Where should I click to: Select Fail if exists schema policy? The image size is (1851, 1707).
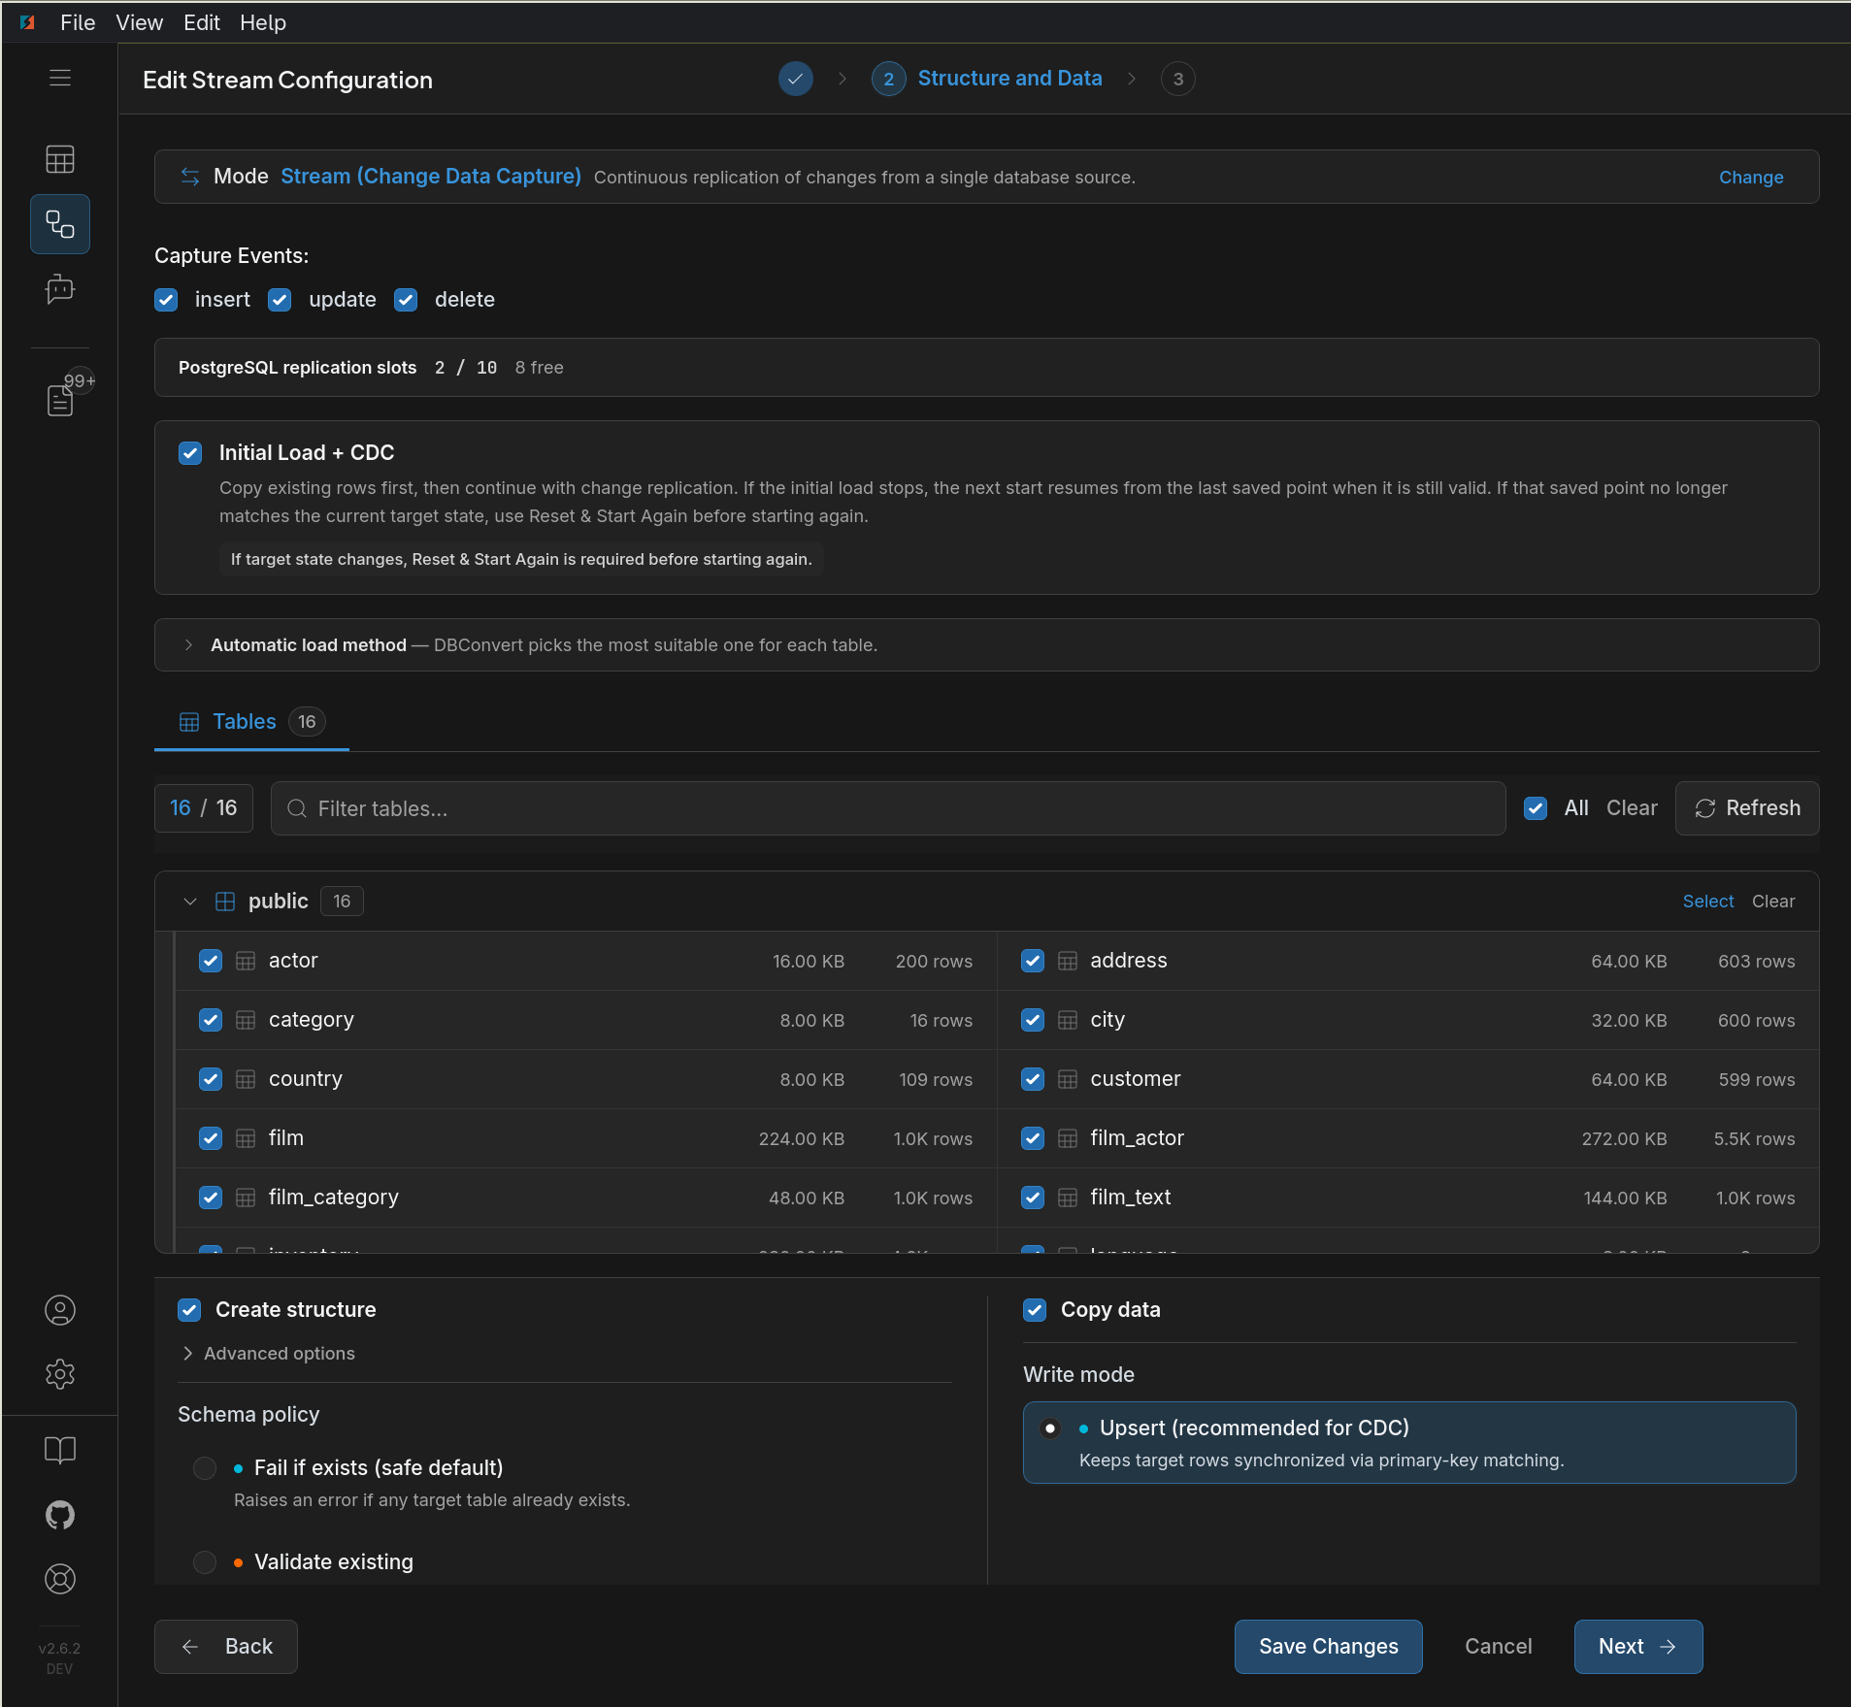coord(205,1468)
